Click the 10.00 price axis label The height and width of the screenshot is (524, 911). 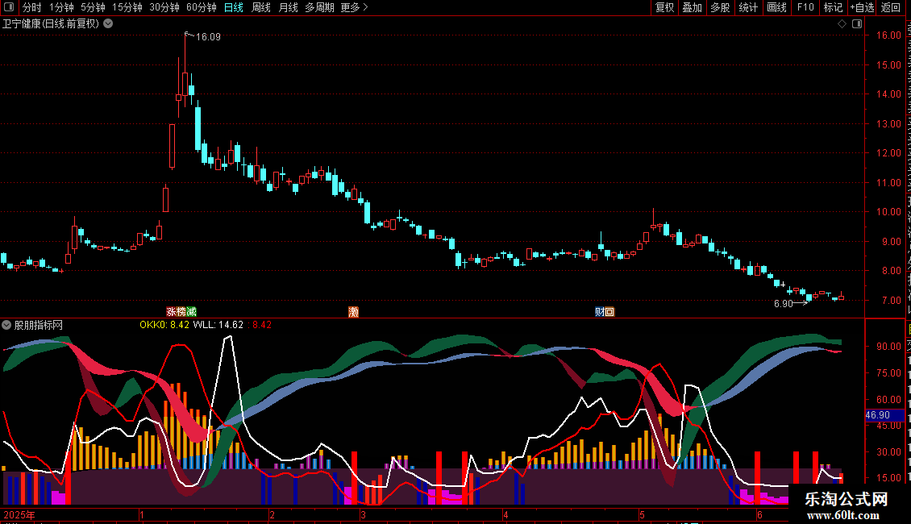click(x=889, y=212)
